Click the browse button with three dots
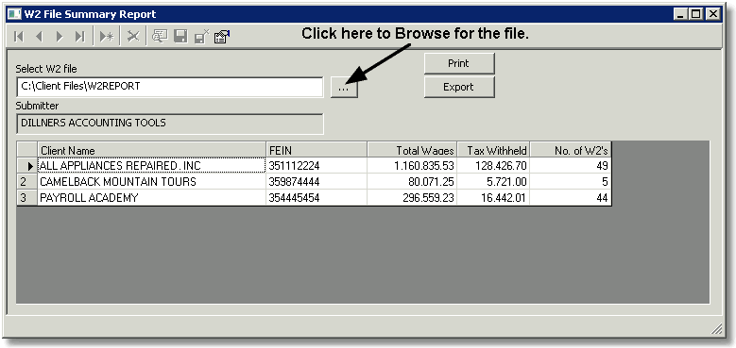This screenshot has width=736, height=348. pyautogui.click(x=344, y=88)
